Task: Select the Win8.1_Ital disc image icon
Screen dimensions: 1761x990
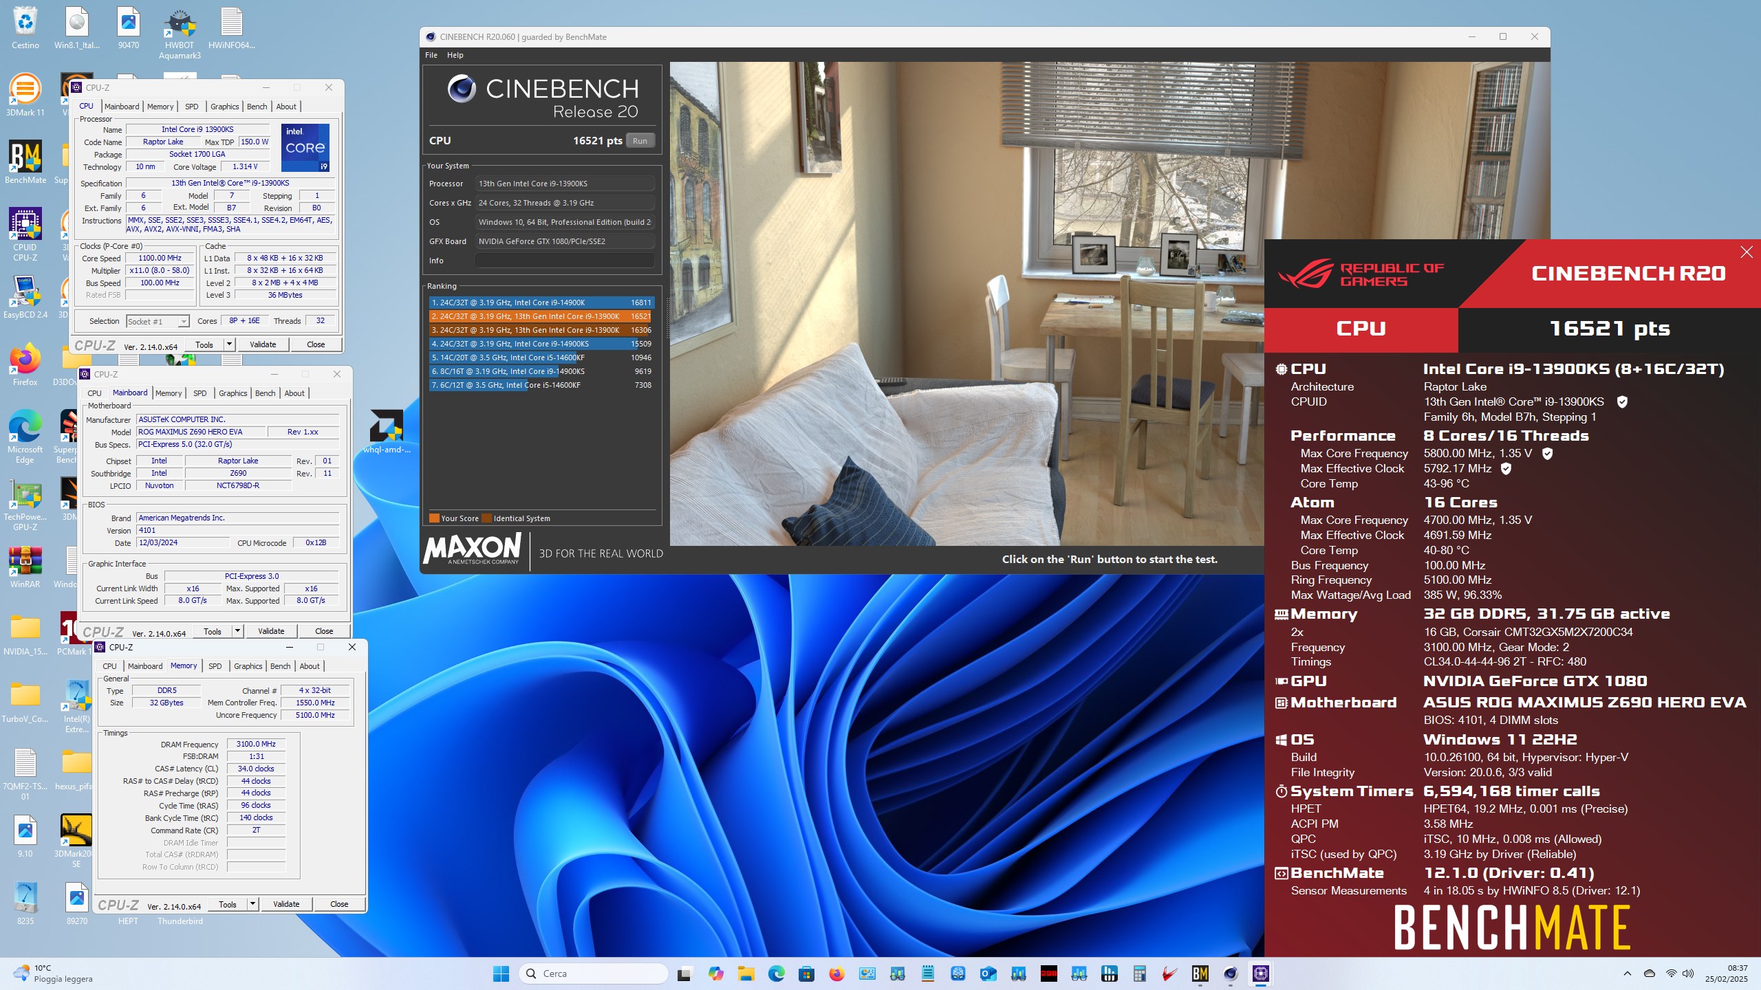Action: tap(77, 27)
